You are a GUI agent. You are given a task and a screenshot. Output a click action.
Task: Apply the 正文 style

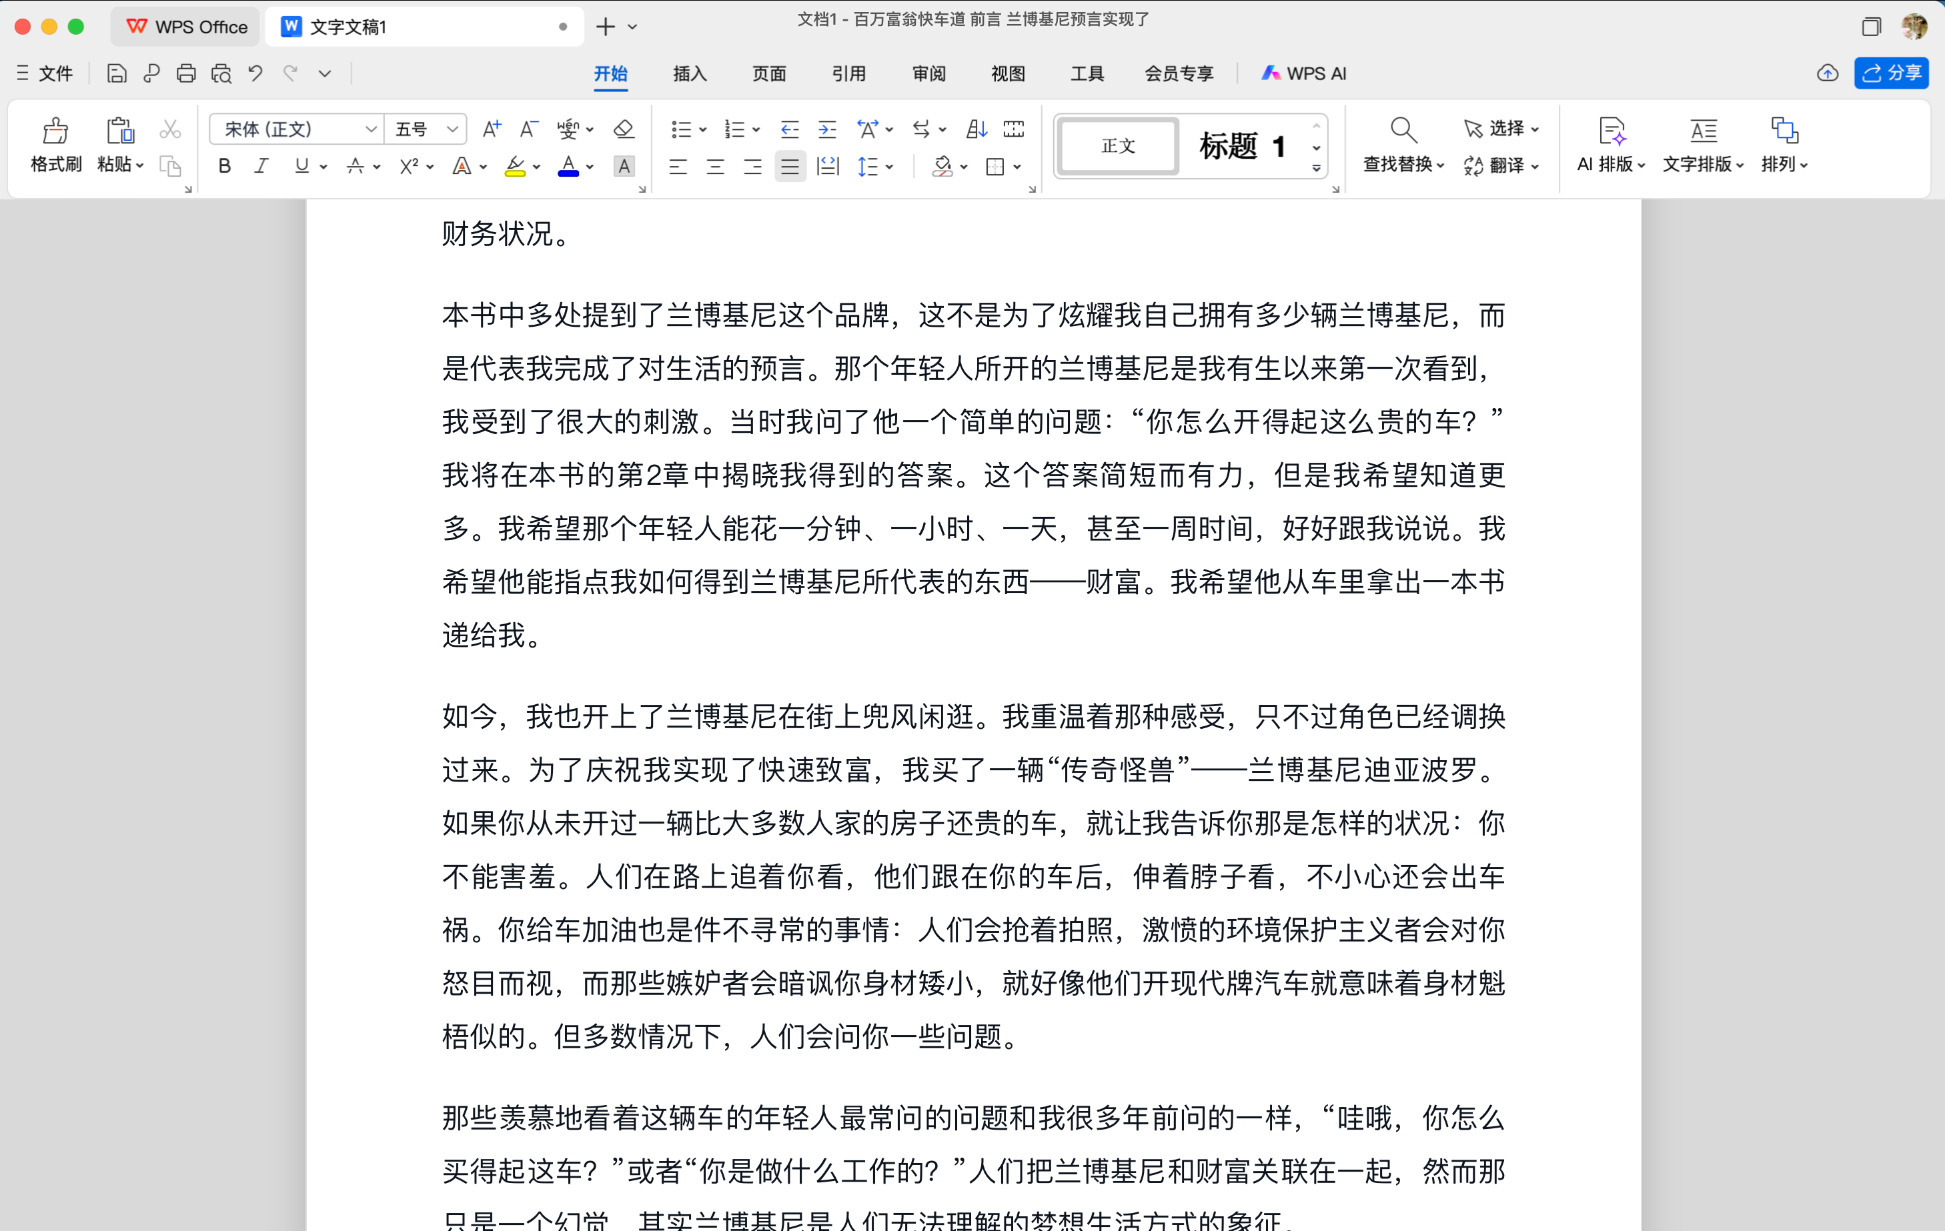1118,146
